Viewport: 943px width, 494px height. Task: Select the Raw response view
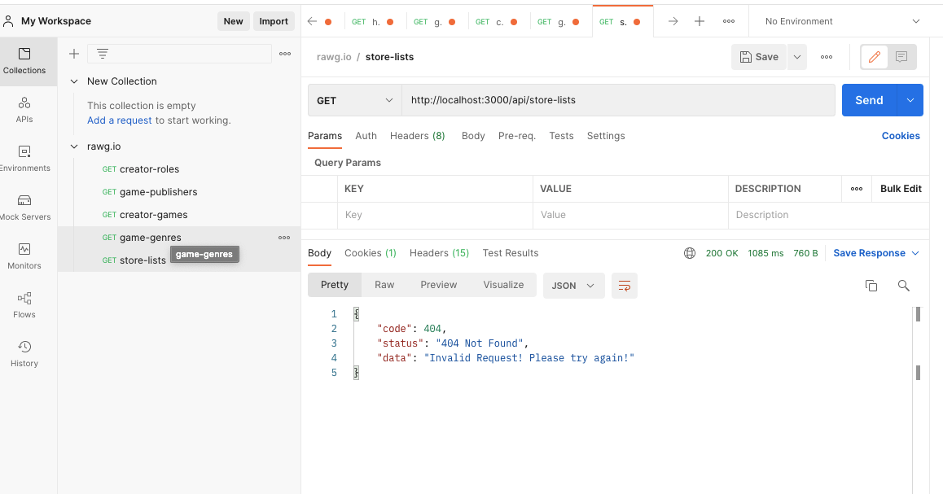pos(384,285)
